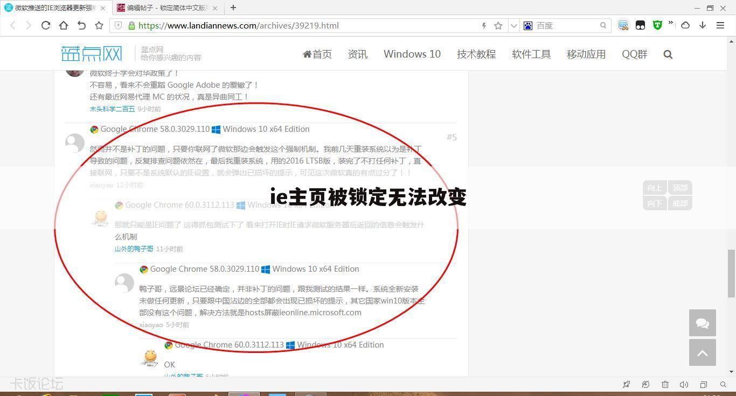This screenshot has height=396, width=736.
Task: Click the 顶部 back-to-top button
Action: (x=679, y=188)
